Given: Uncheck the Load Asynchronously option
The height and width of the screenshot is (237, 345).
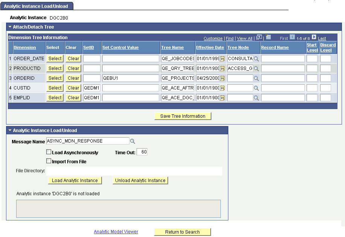Looking at the screenshot, I should (x=49, y=152).
